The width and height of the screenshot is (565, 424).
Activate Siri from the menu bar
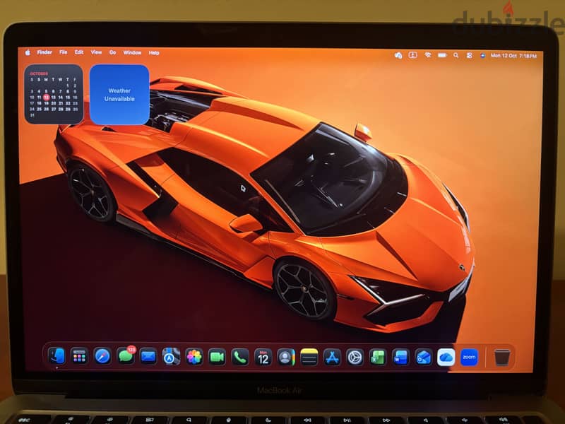click(482, 56)
